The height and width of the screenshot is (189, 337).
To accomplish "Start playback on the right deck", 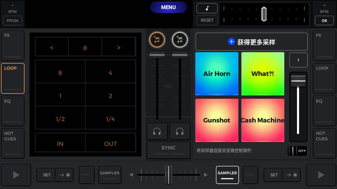I will tap(321, 175).
